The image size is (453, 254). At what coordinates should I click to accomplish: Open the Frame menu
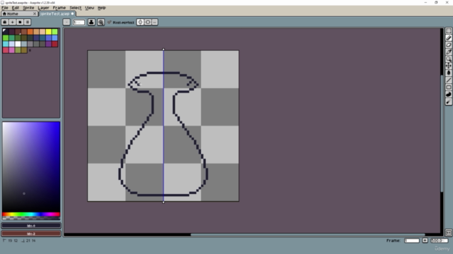tap(59, 8)
